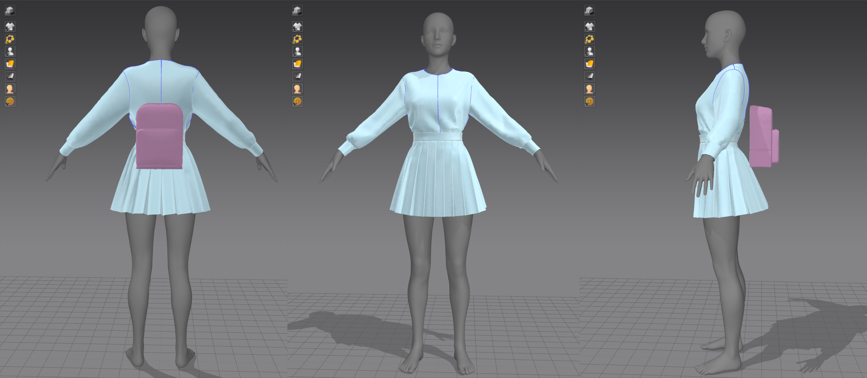
Task: Toggle orange globe environment icon in back-view viewport
Action: 10,101
